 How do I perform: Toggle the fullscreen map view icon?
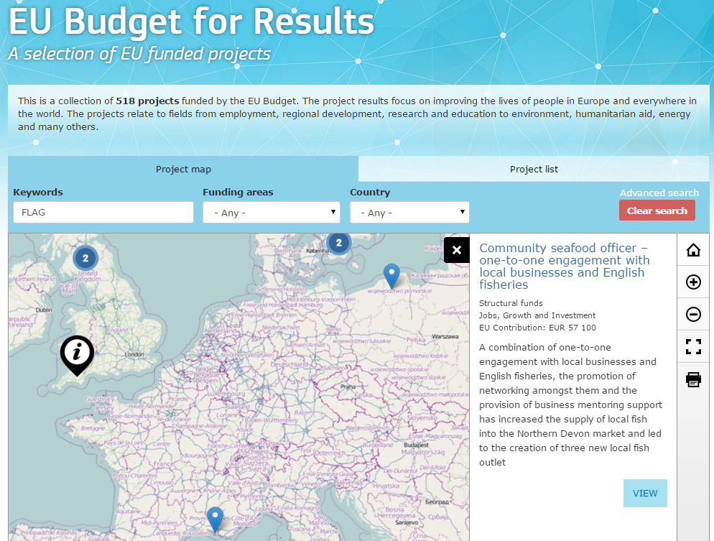tap(693, 346)
